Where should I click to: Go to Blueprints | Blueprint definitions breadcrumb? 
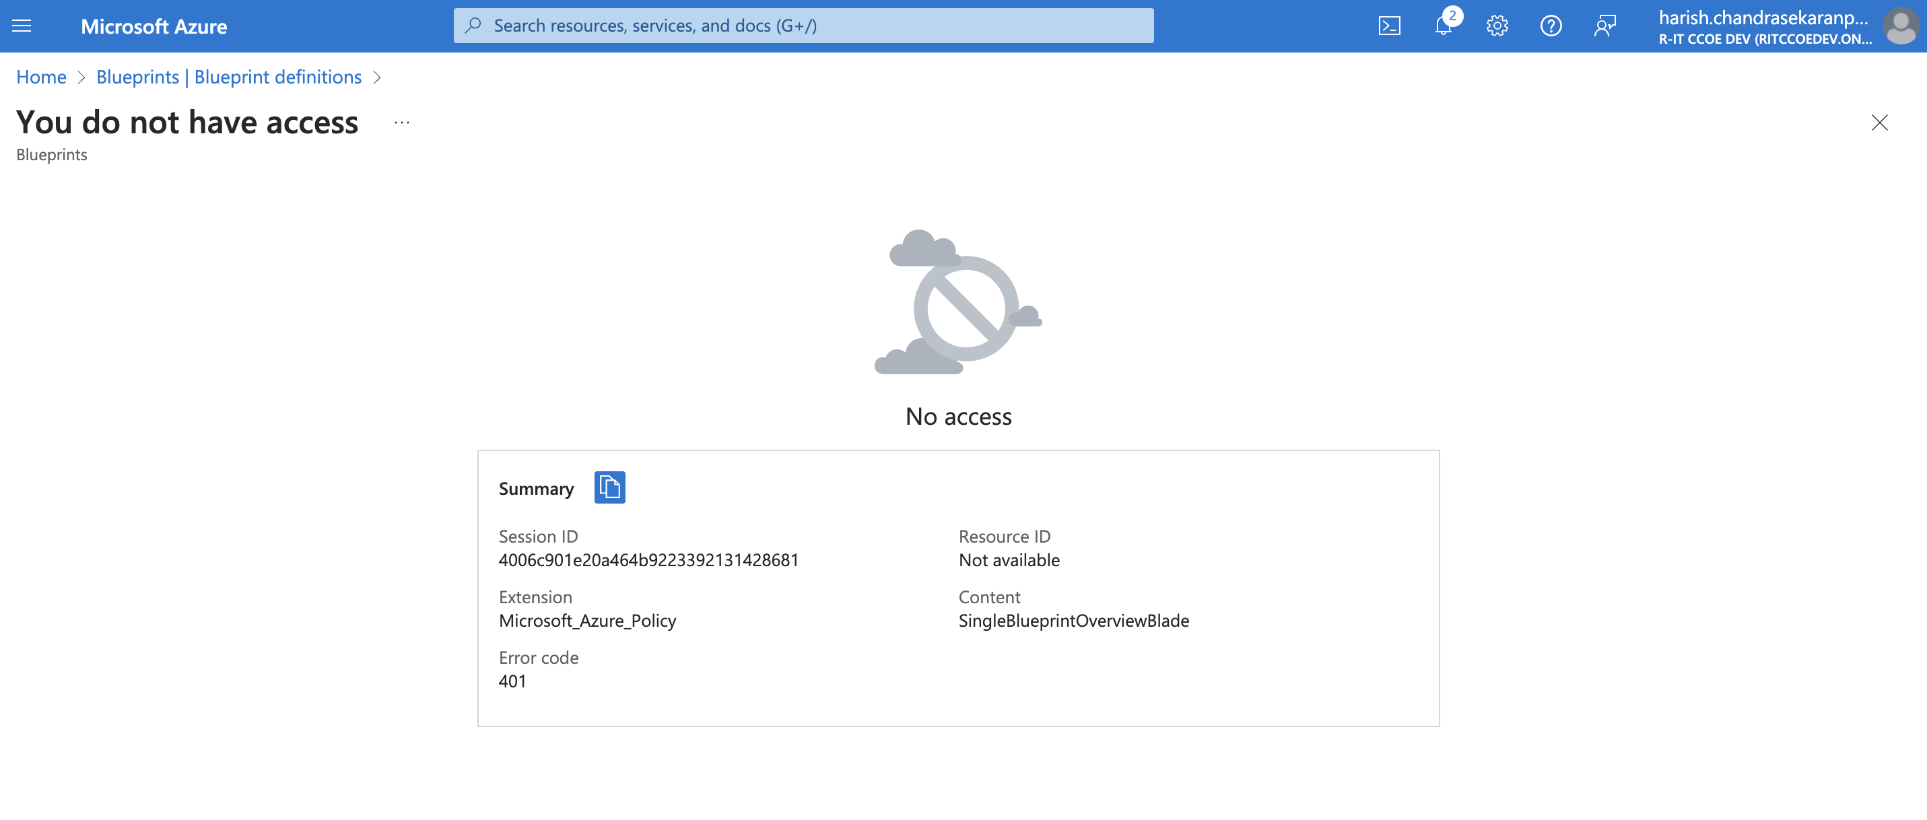(x=229, y=77)
